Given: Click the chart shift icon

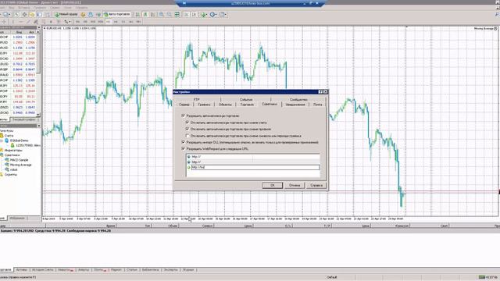Looking at the screenshot, I should (194, 14).
